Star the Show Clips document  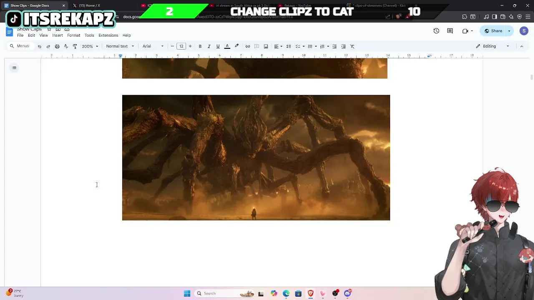(49, 30)
